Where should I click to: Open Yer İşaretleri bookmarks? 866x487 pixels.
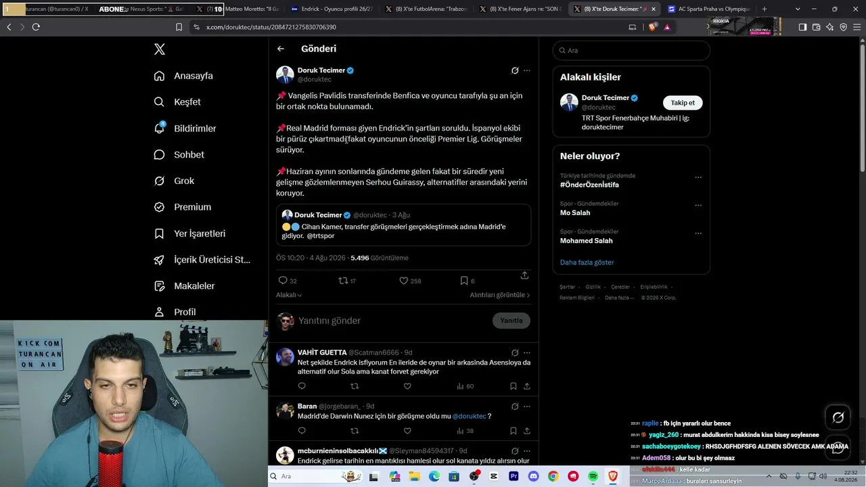(189, 233)
